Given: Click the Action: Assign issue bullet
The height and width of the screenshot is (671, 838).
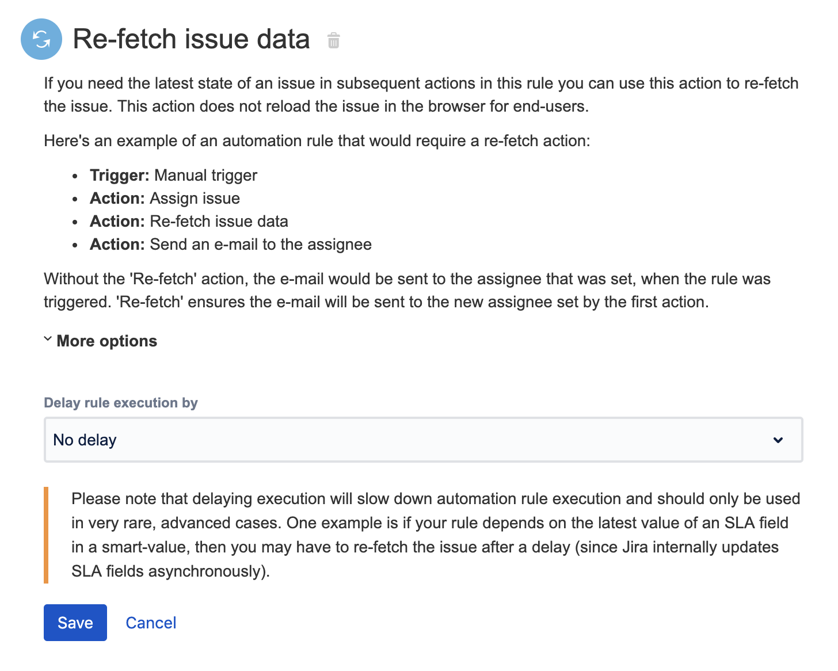Looking at the screenshot, I should click(165, 199).
